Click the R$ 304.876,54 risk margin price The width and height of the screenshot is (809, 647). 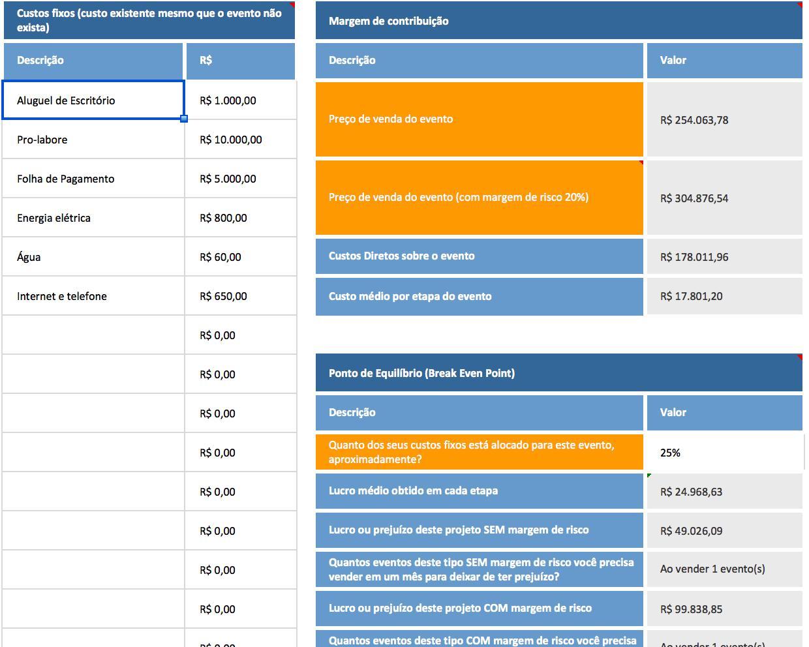pyautogui.click(x=724, y=198)
